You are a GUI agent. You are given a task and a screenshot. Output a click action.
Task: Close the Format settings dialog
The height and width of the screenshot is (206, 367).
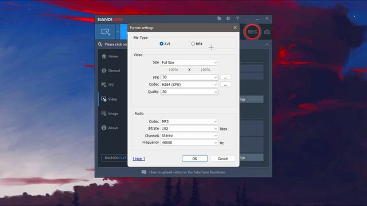click(235, 27)
